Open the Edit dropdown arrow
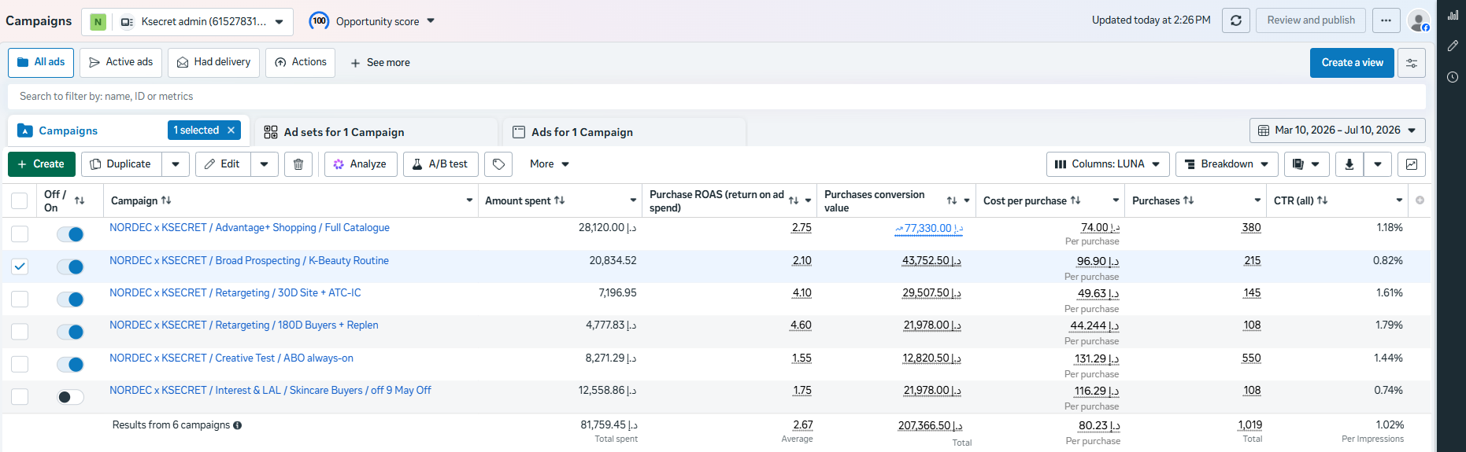This screenshot has width=1466, height=452. pyautogui.click(x=264, y=164)
